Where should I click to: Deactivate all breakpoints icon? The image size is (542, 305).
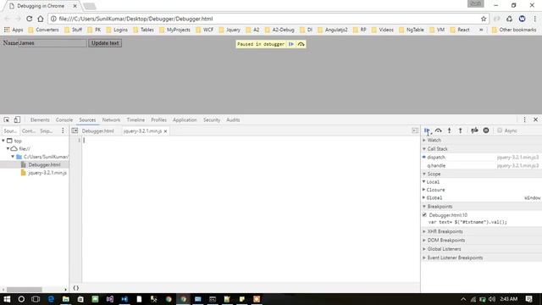coord(474,130)
